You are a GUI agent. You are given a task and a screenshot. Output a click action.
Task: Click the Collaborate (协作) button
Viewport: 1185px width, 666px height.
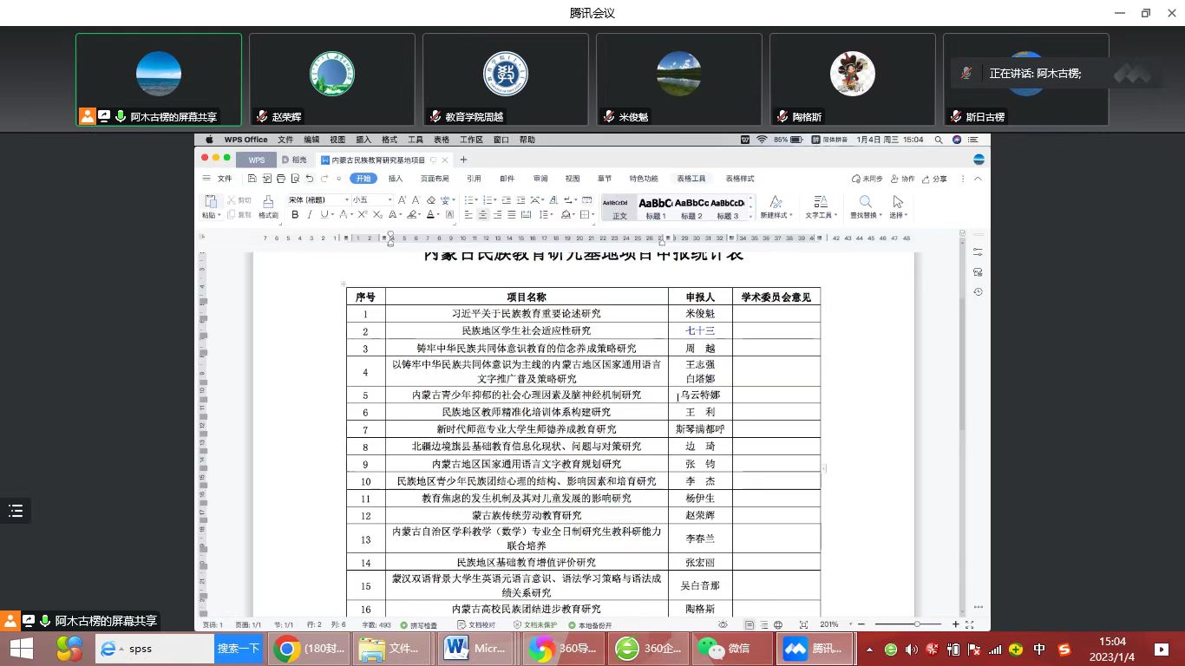[902, 179]
